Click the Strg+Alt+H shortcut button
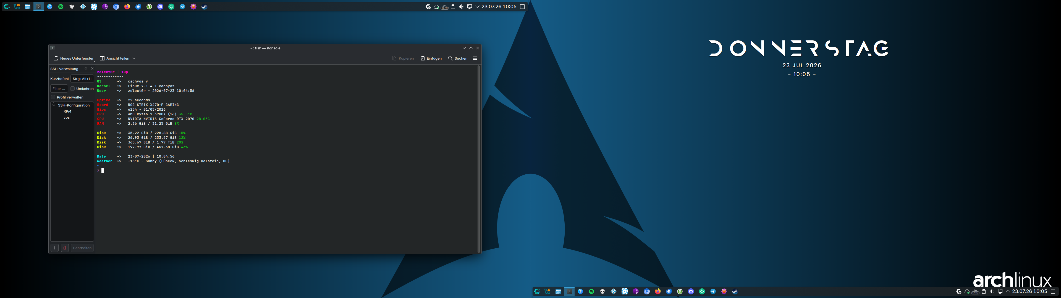The image size is (1061, 298). click(x=82, y=79)
